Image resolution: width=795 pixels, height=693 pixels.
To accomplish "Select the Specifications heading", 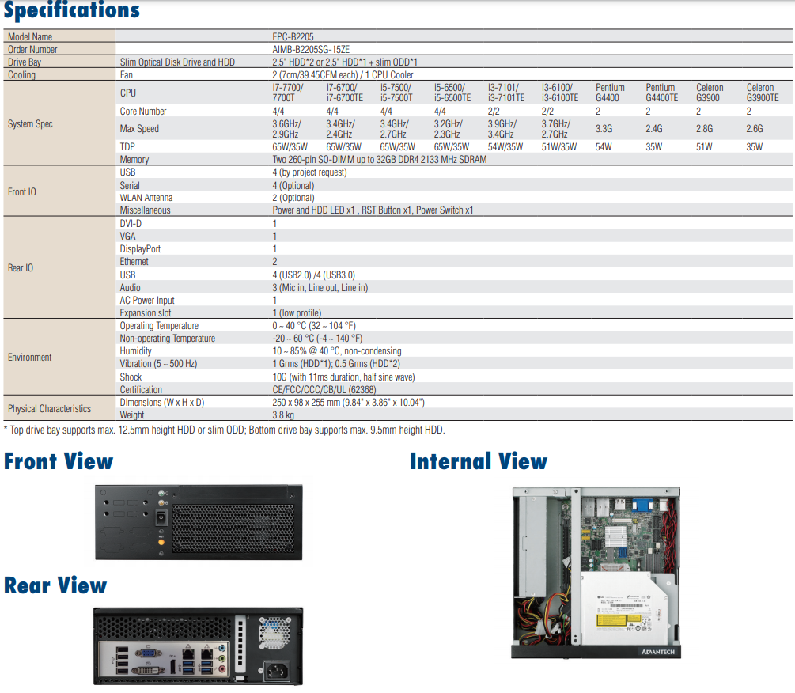I will [71, 10].
